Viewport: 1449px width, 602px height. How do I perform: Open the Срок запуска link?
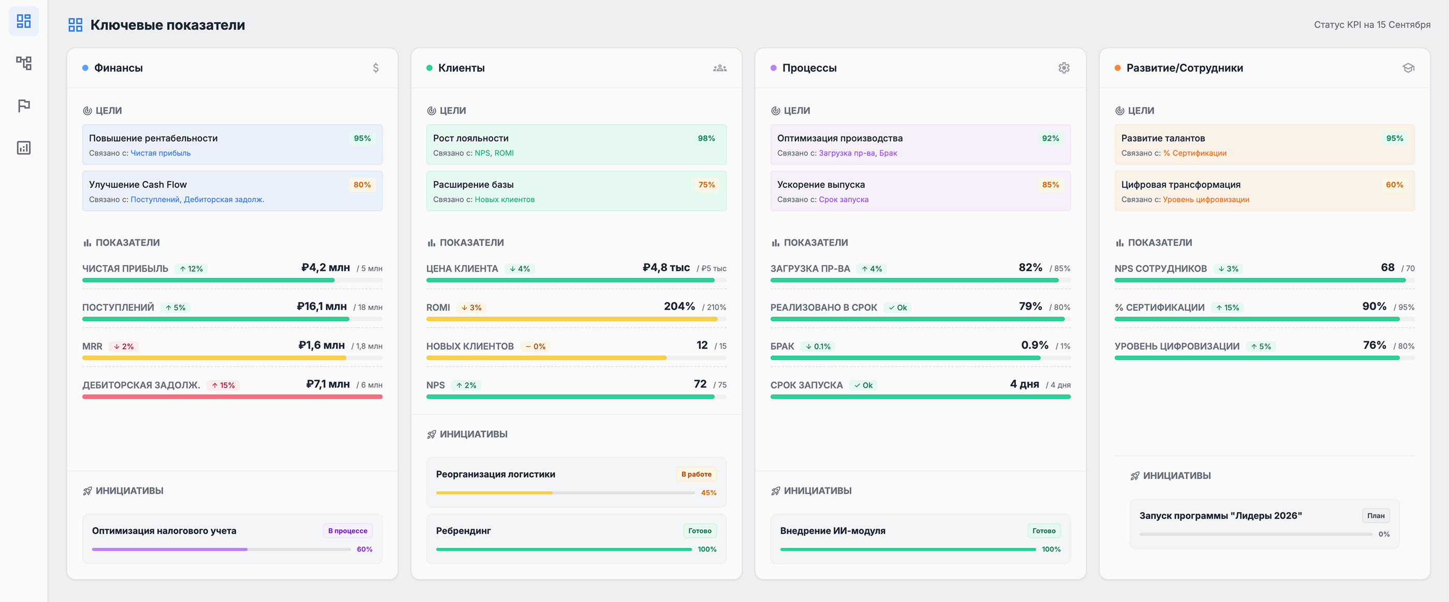pyautogui.click(x=843, y=200)
